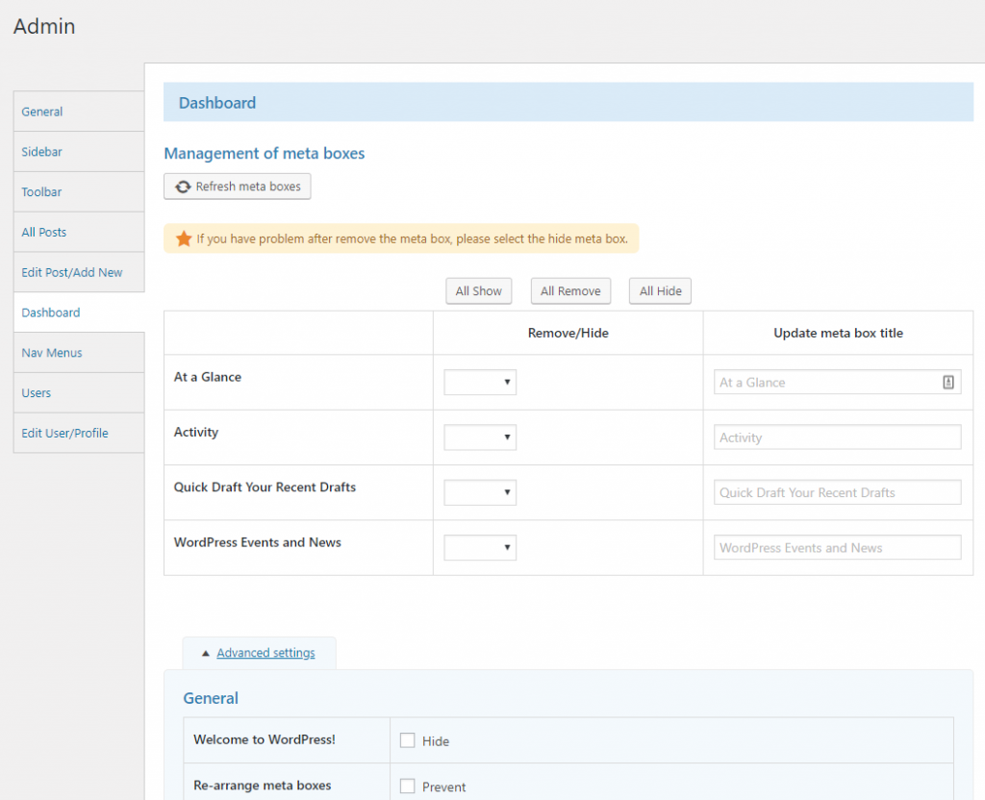Open the dropdown for Quick Draft Your Recent Drafts

pyautogui.click(x=480, y=491)
